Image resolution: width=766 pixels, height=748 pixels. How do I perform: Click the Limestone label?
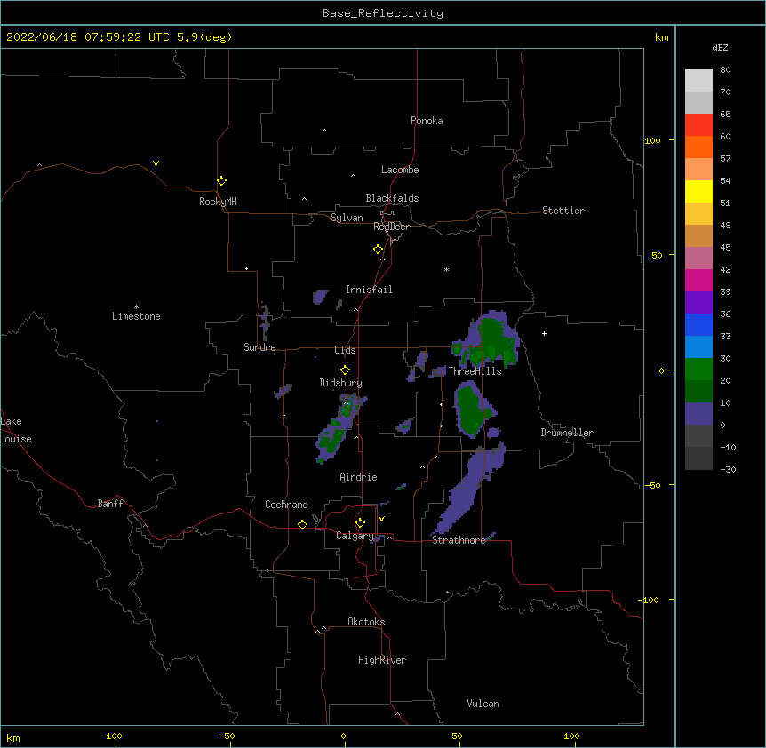136,316
